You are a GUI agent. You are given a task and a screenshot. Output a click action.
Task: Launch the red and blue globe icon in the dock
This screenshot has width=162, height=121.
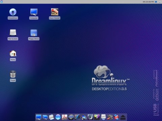pos(116,117)
